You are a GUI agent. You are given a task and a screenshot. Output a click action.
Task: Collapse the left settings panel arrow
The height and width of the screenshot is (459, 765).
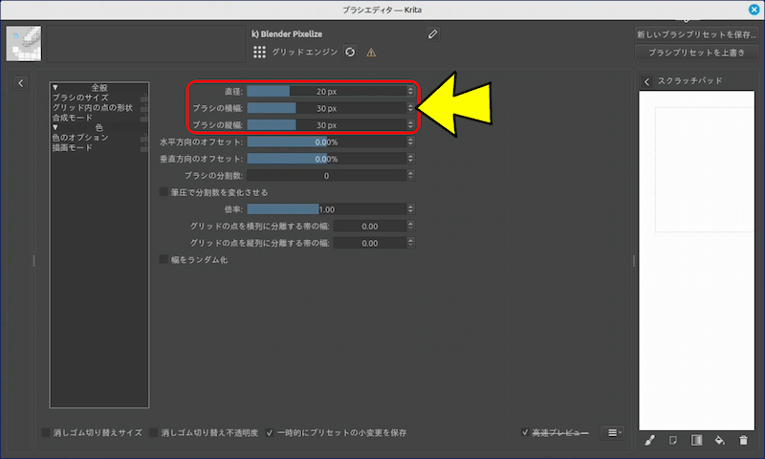click(21, 84)
